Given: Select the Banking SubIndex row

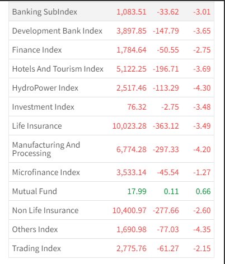Looking at the screenshot, I should pos(111,12).
